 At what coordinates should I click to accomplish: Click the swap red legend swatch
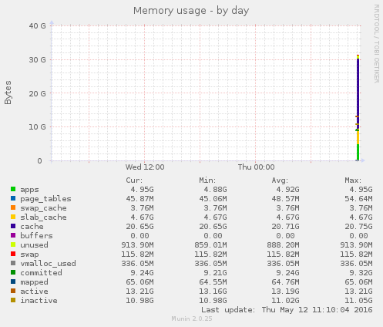[x=13, y=254]
